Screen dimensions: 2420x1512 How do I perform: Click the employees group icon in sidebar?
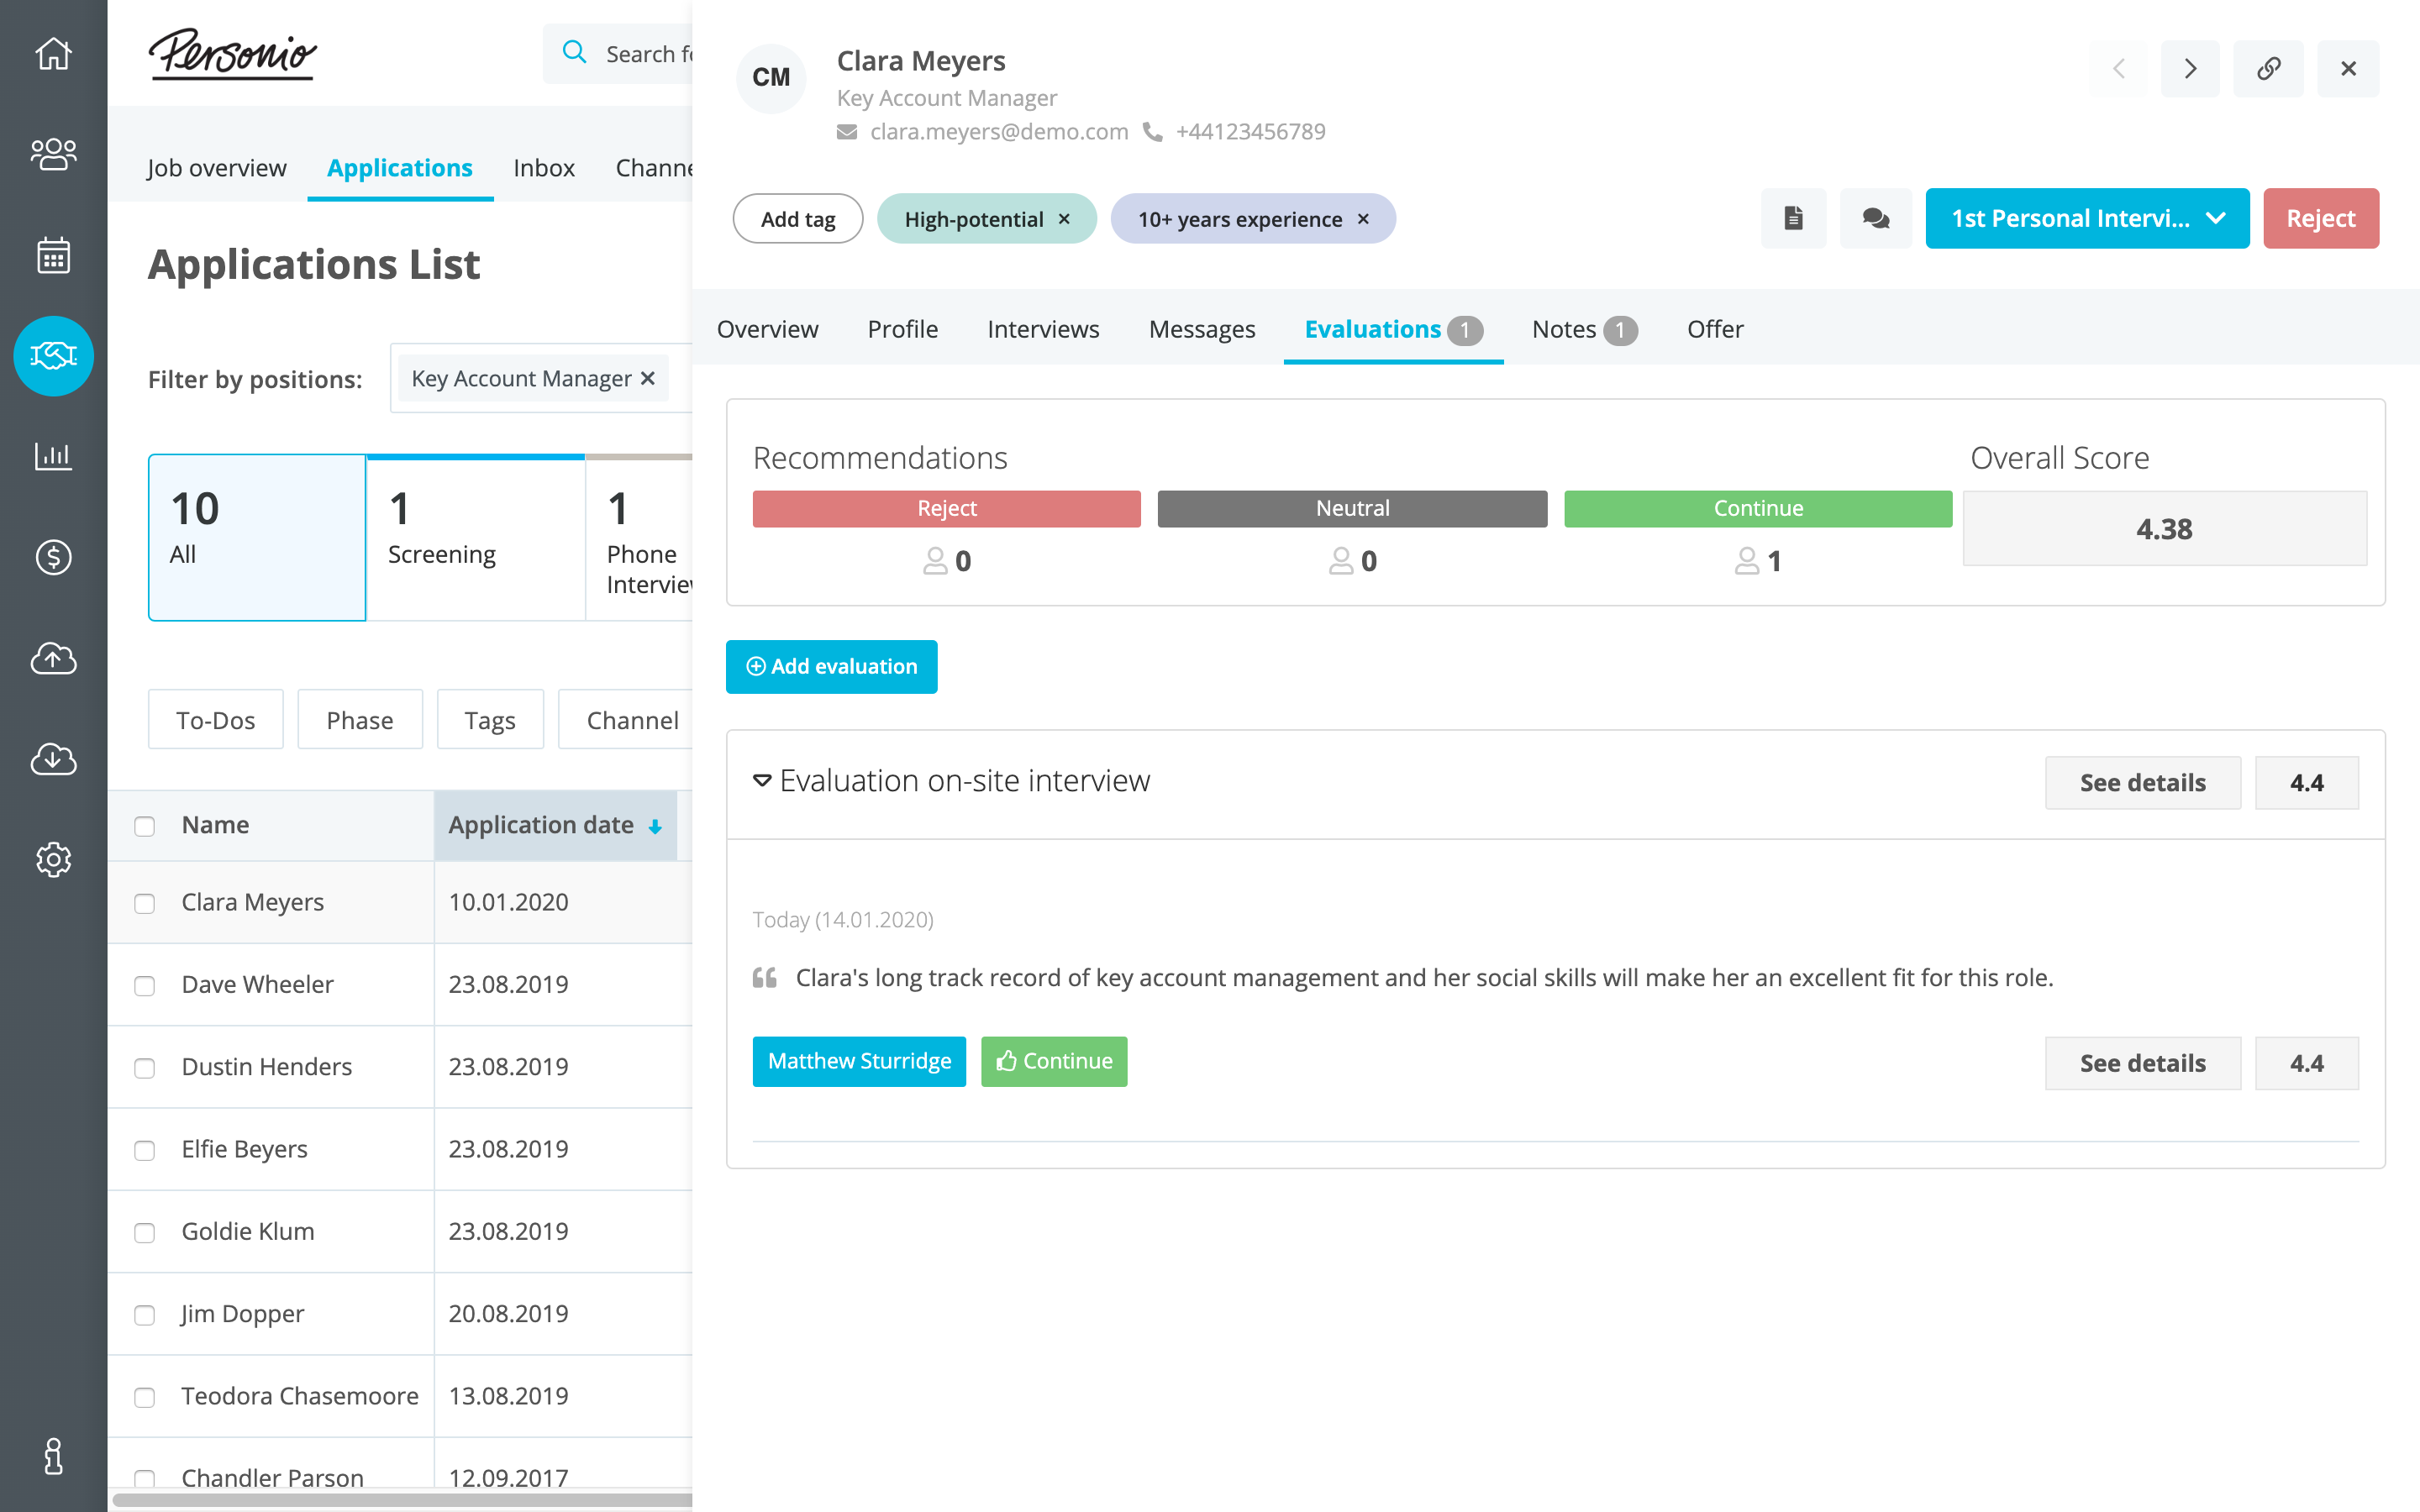coord(53,154)
